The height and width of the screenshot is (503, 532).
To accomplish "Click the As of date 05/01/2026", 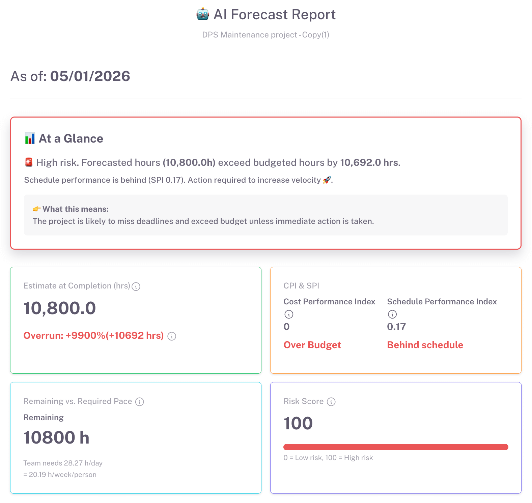I will click(x=90, y=76).
